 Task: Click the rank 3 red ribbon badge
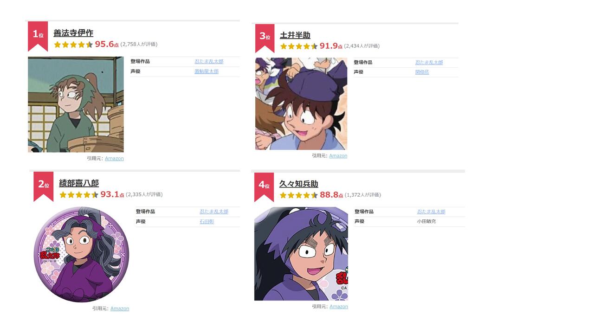265,38
